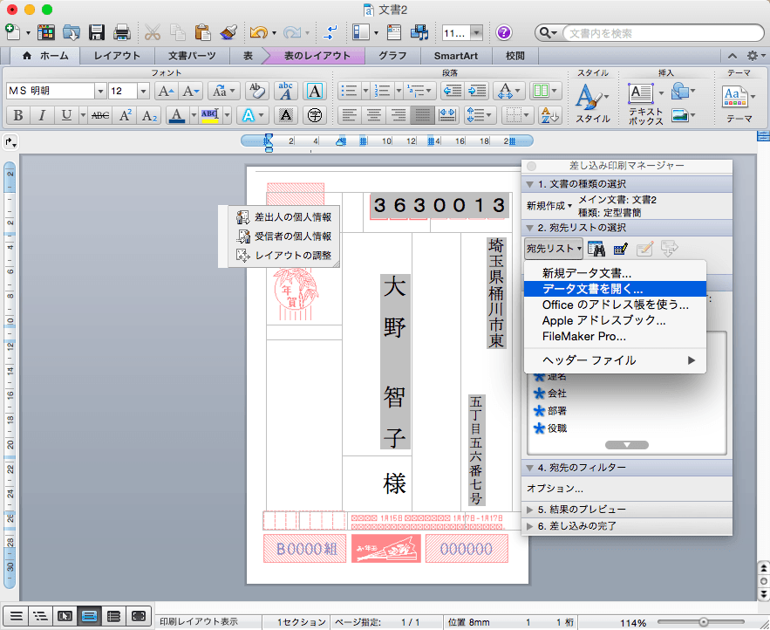Open the zoom percentage dropdown in toolbar
The height and width of the screenshot is (630, 770).
pyautogui.click(x=476, y=33)
